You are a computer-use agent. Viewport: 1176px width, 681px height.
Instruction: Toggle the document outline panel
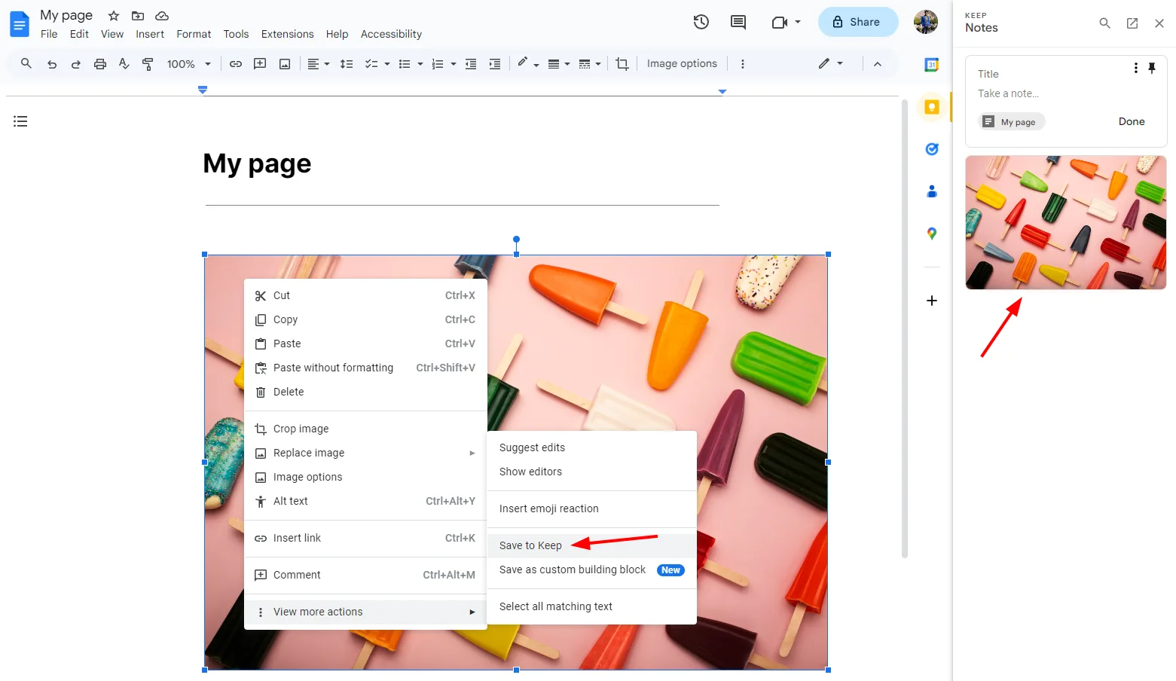coord(20,121)
